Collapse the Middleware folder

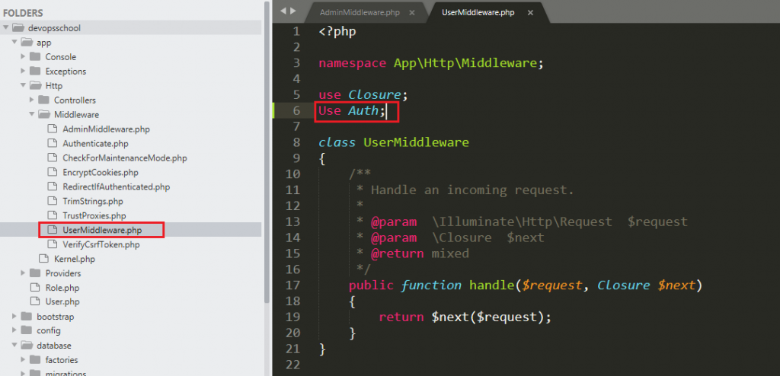click(33, 115)
